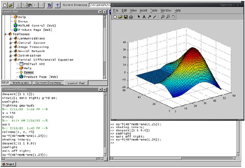Activate the Insert Arrow tool in figure toolbar
This screenshot has width=245, height=168.
pyautogui.click(x=150, y=17)
